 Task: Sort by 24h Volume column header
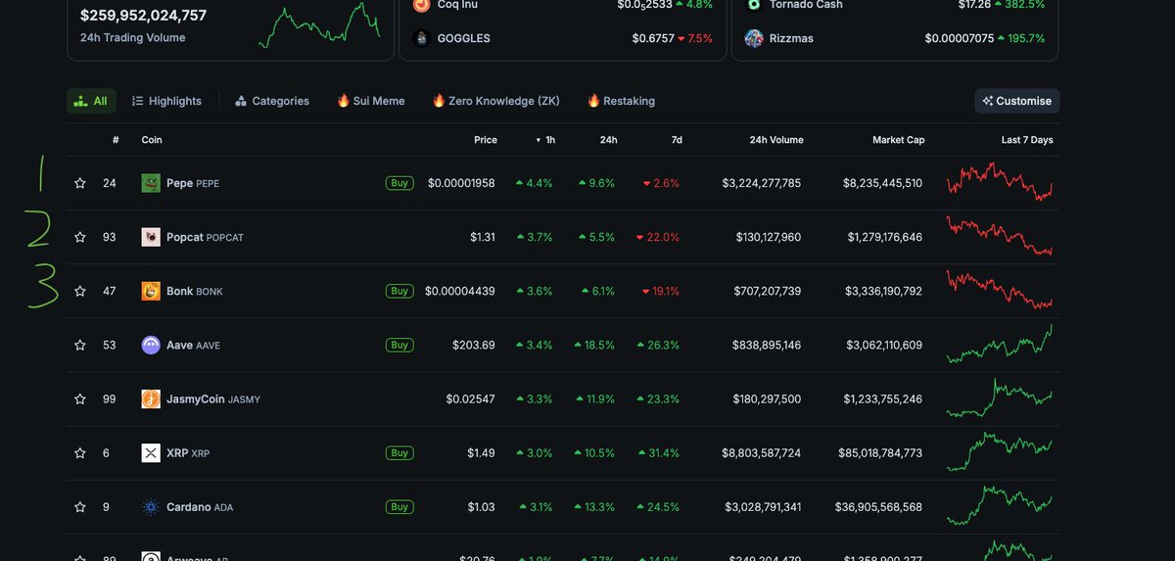[776, 140]
